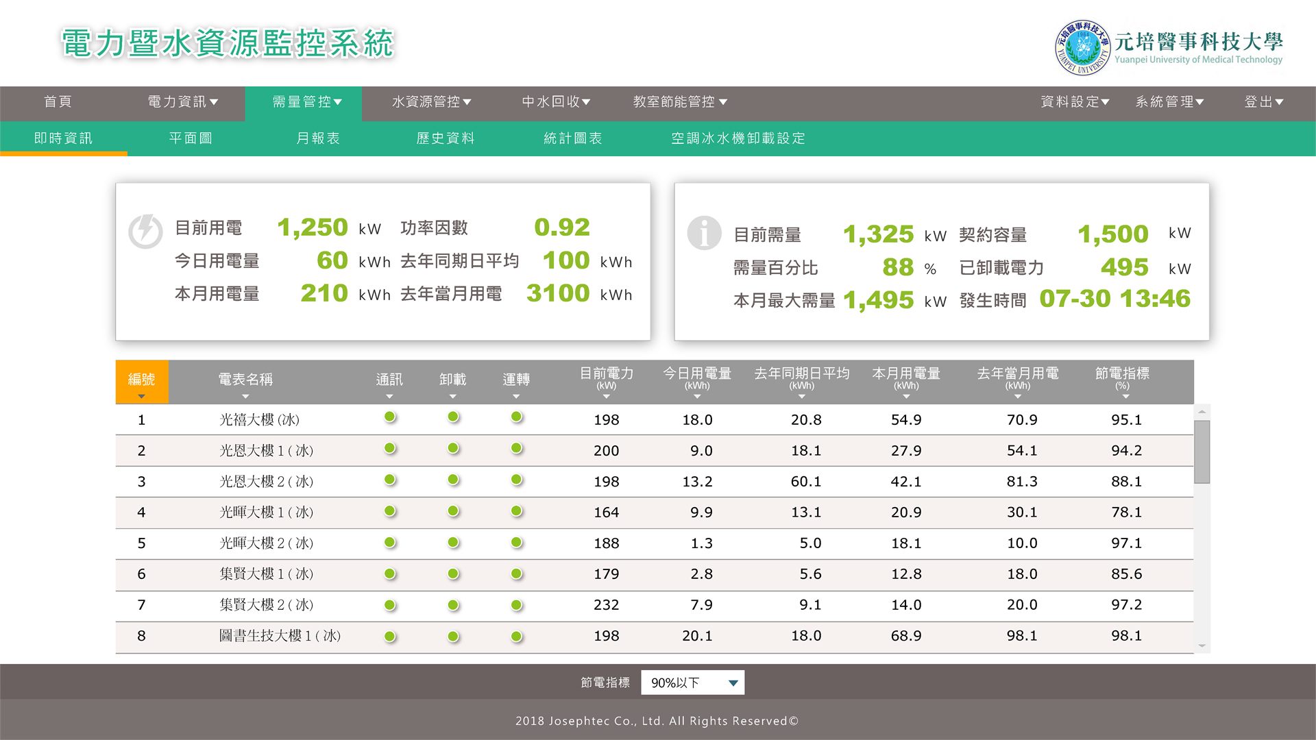Click the 07-30 13:46 occurrence time value
Screen dimensions: 1316x740
pyautogui.click(x=1115, y=299)
